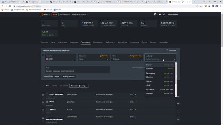Select NBMiner from miner list
The width and height of the screenshot is (223, 125).
[x=160, y=93]
